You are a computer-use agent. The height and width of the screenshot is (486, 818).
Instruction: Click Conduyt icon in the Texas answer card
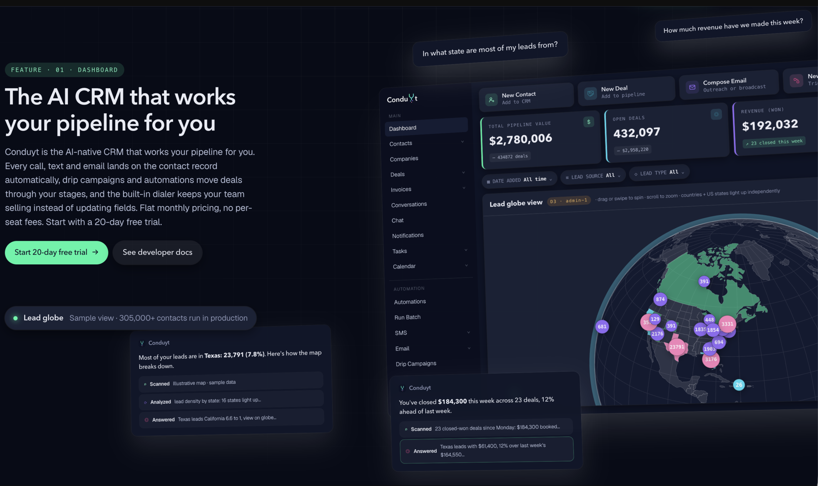click(x=142, y=343)
